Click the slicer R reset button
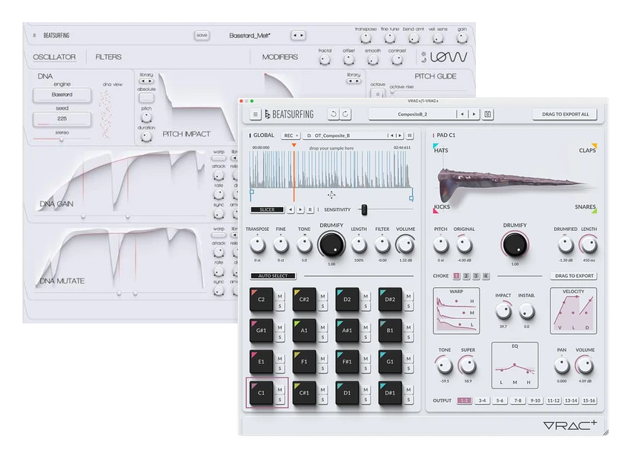Viewport: 639px width, 467px height. tap(310, 209)
